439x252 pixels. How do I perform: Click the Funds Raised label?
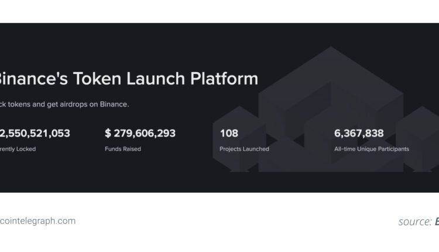pyautogui.click(x=122, y=149)
